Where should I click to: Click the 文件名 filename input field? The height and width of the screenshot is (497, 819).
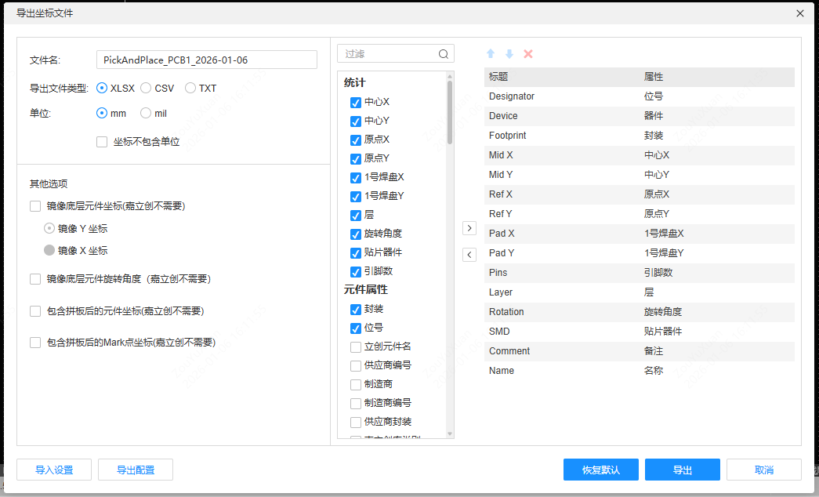click(205, 59)
